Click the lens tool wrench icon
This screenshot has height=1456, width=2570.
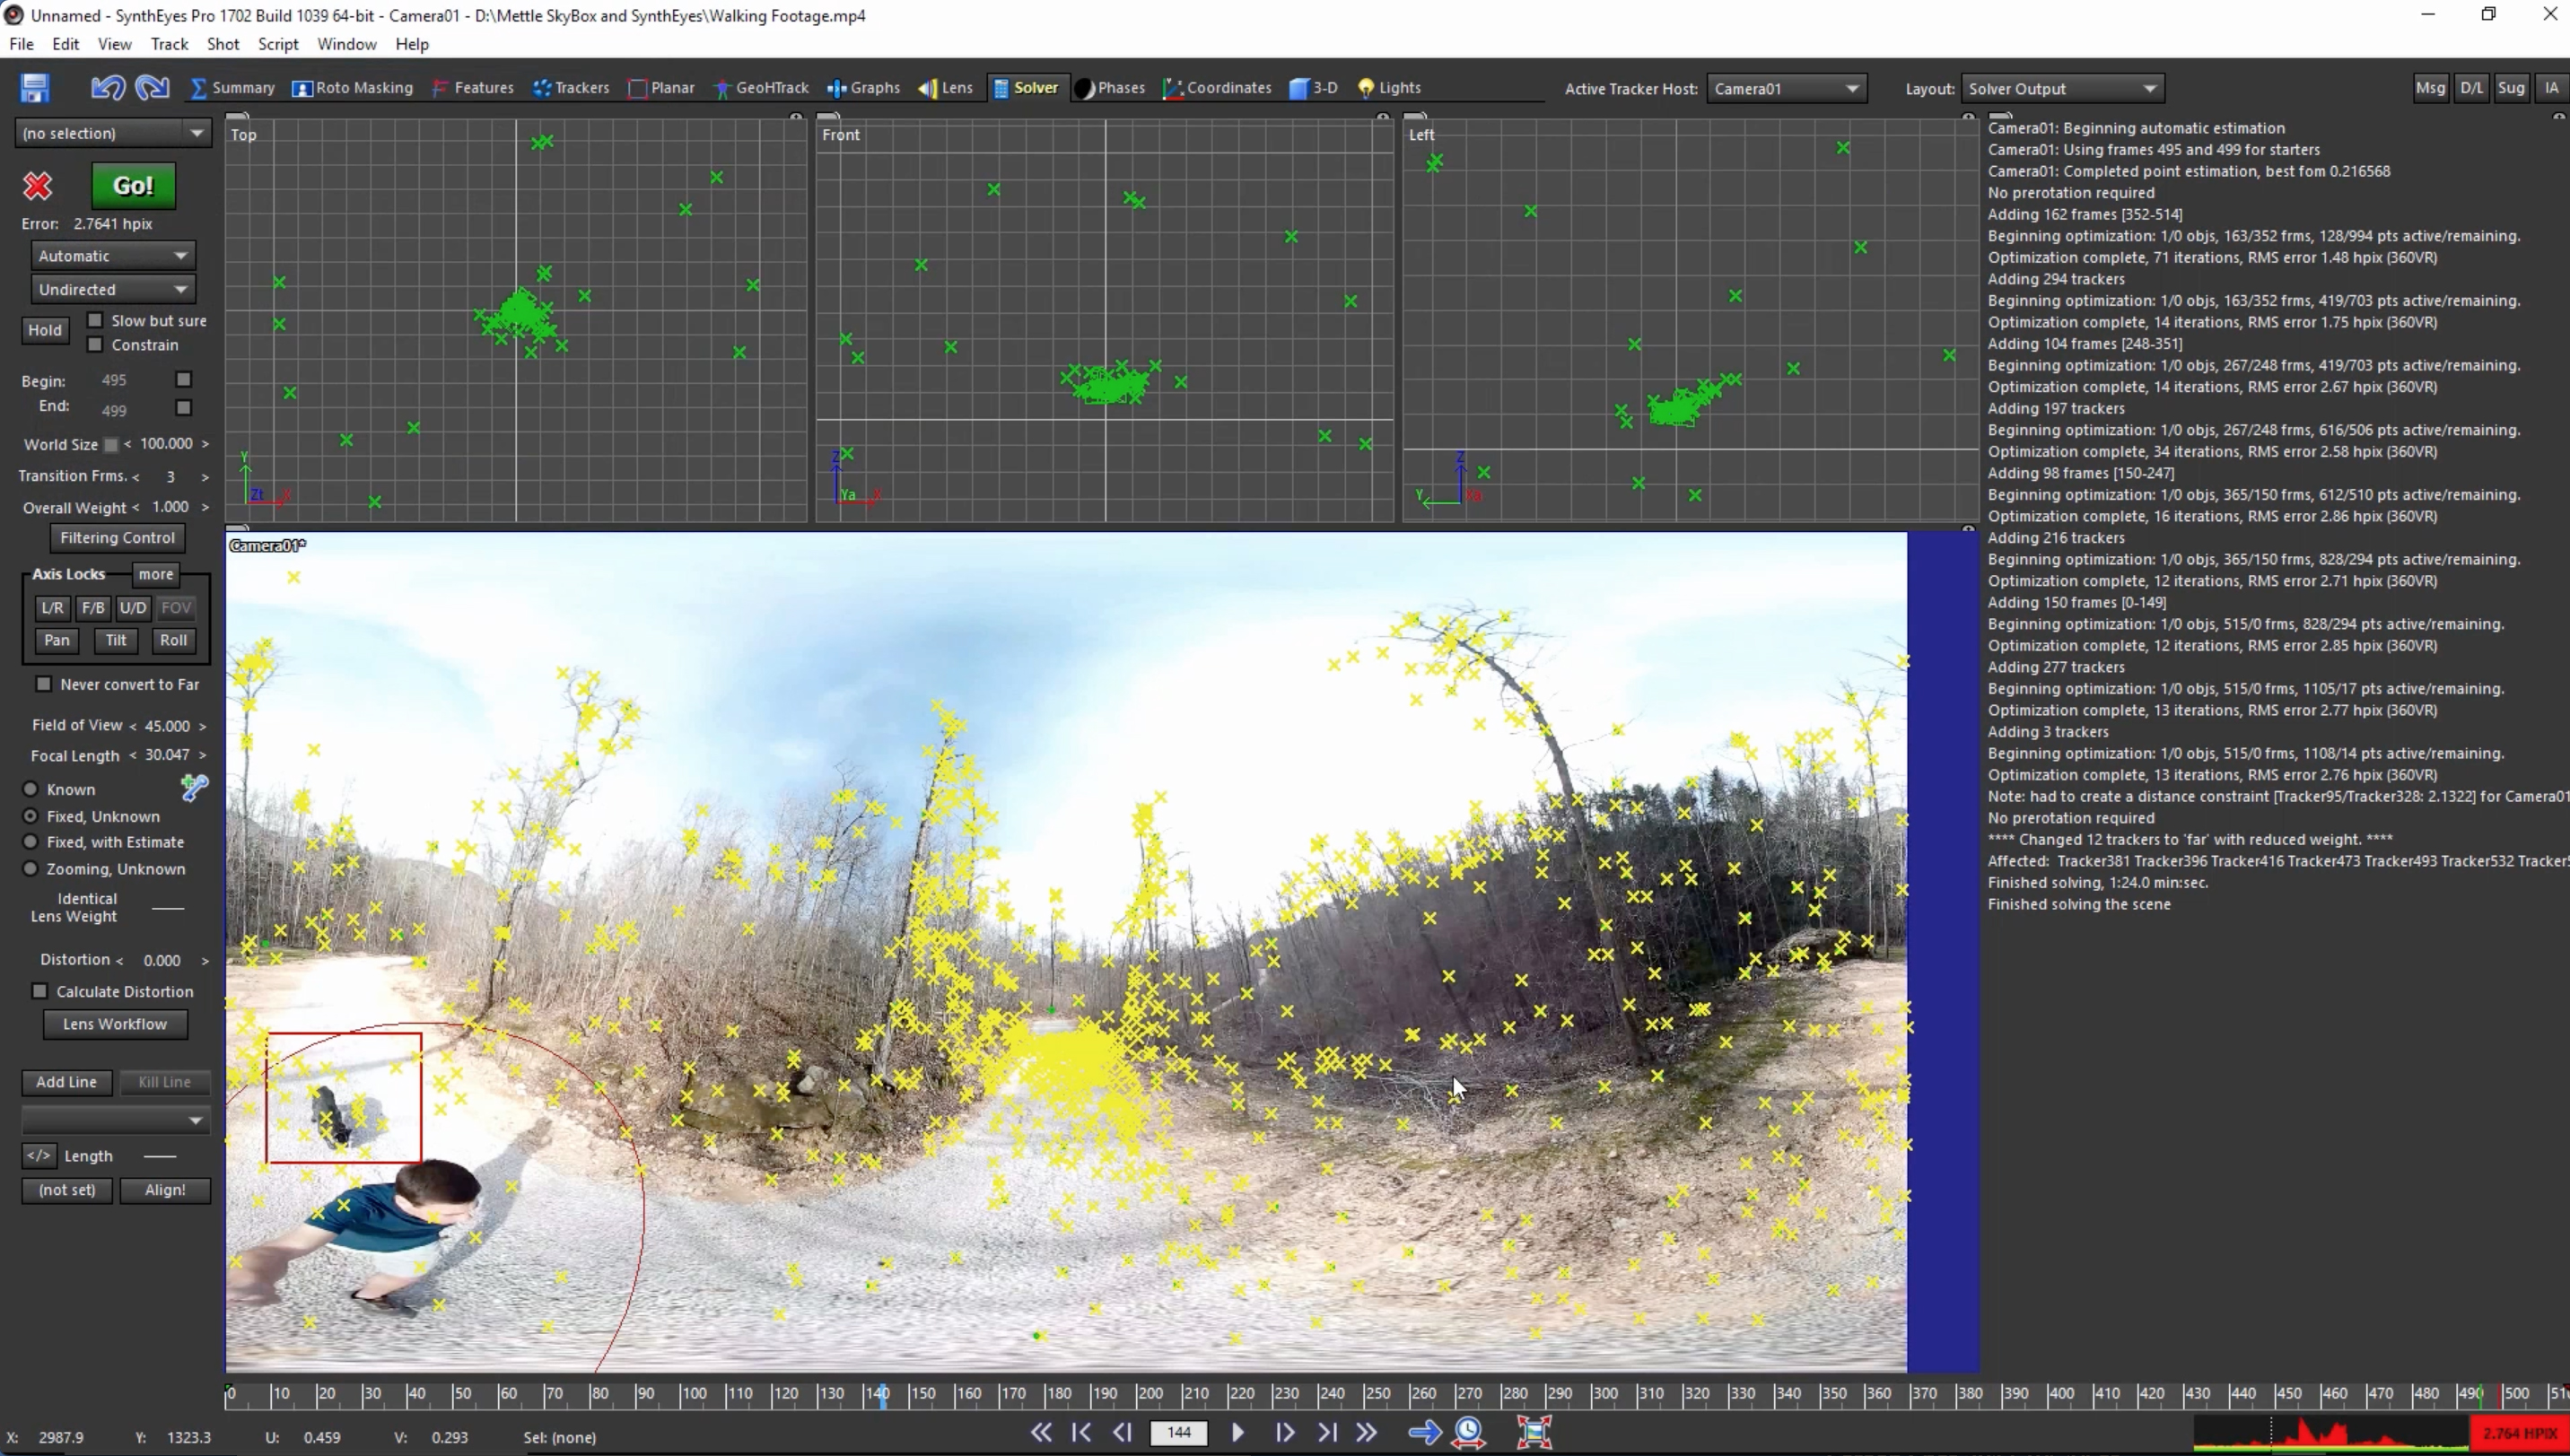pyautogui.click(x=194, y=788)
